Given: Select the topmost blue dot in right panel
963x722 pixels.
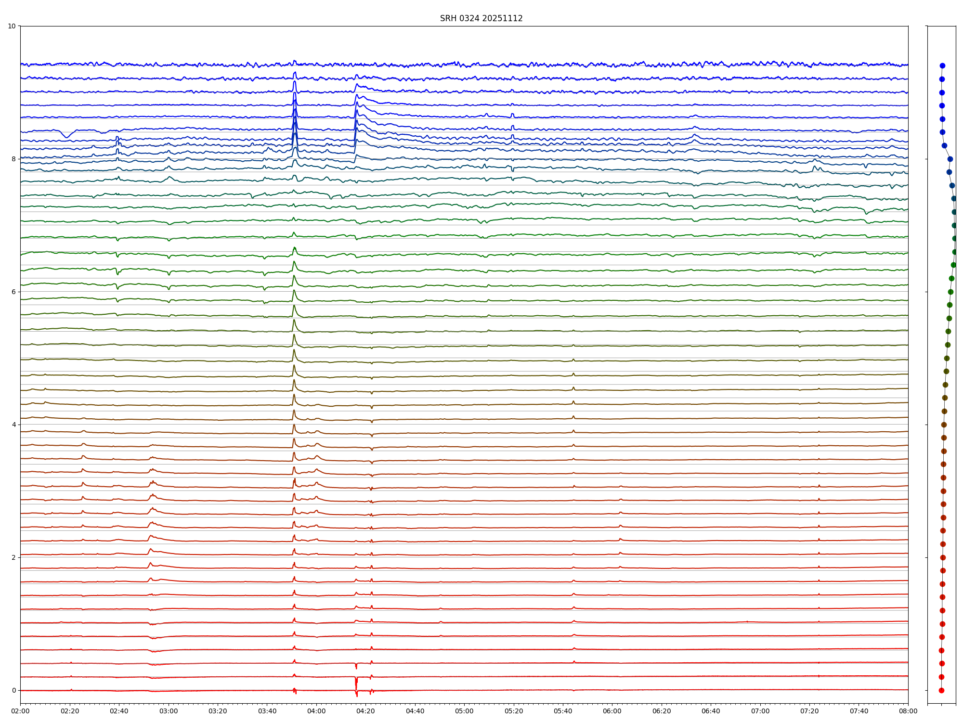Looking at the screenshot, I should click(x=942, y=65).
